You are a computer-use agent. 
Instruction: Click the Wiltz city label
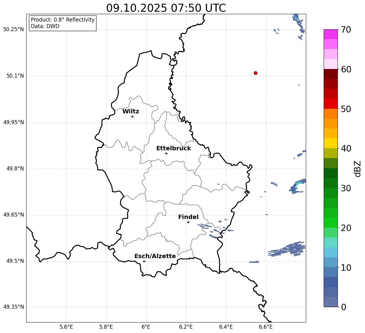click(x=131, y=112)
